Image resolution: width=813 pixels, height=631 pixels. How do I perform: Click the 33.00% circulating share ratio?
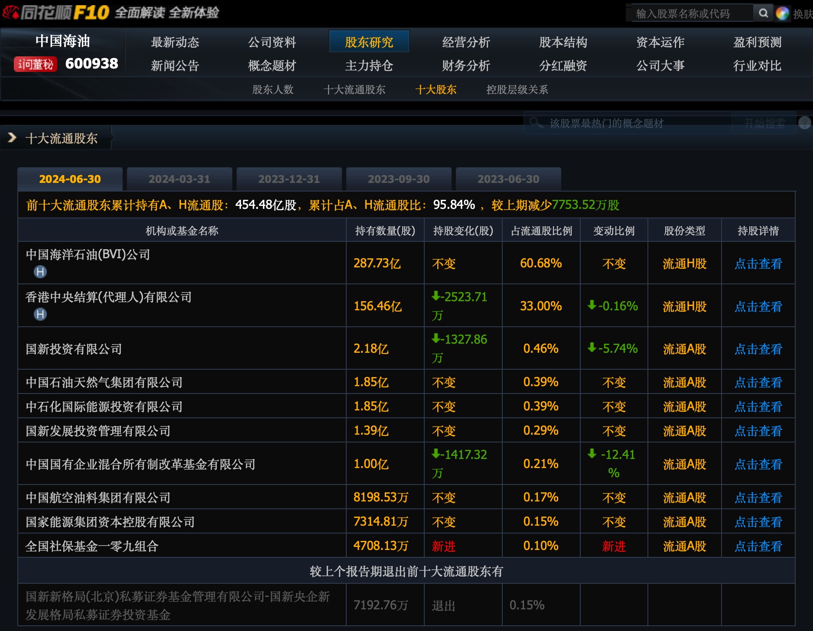(541, 306)
